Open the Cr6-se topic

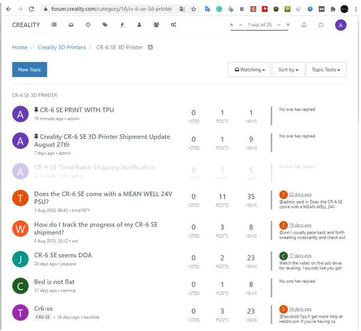pyautogui.click(x=44, y=308)
